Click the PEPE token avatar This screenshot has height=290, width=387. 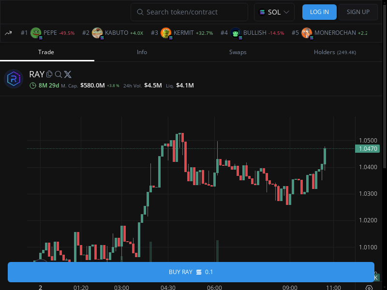click(36, 33)
